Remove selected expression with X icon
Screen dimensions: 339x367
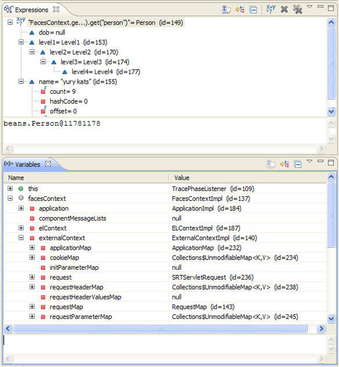pos(284,9)
